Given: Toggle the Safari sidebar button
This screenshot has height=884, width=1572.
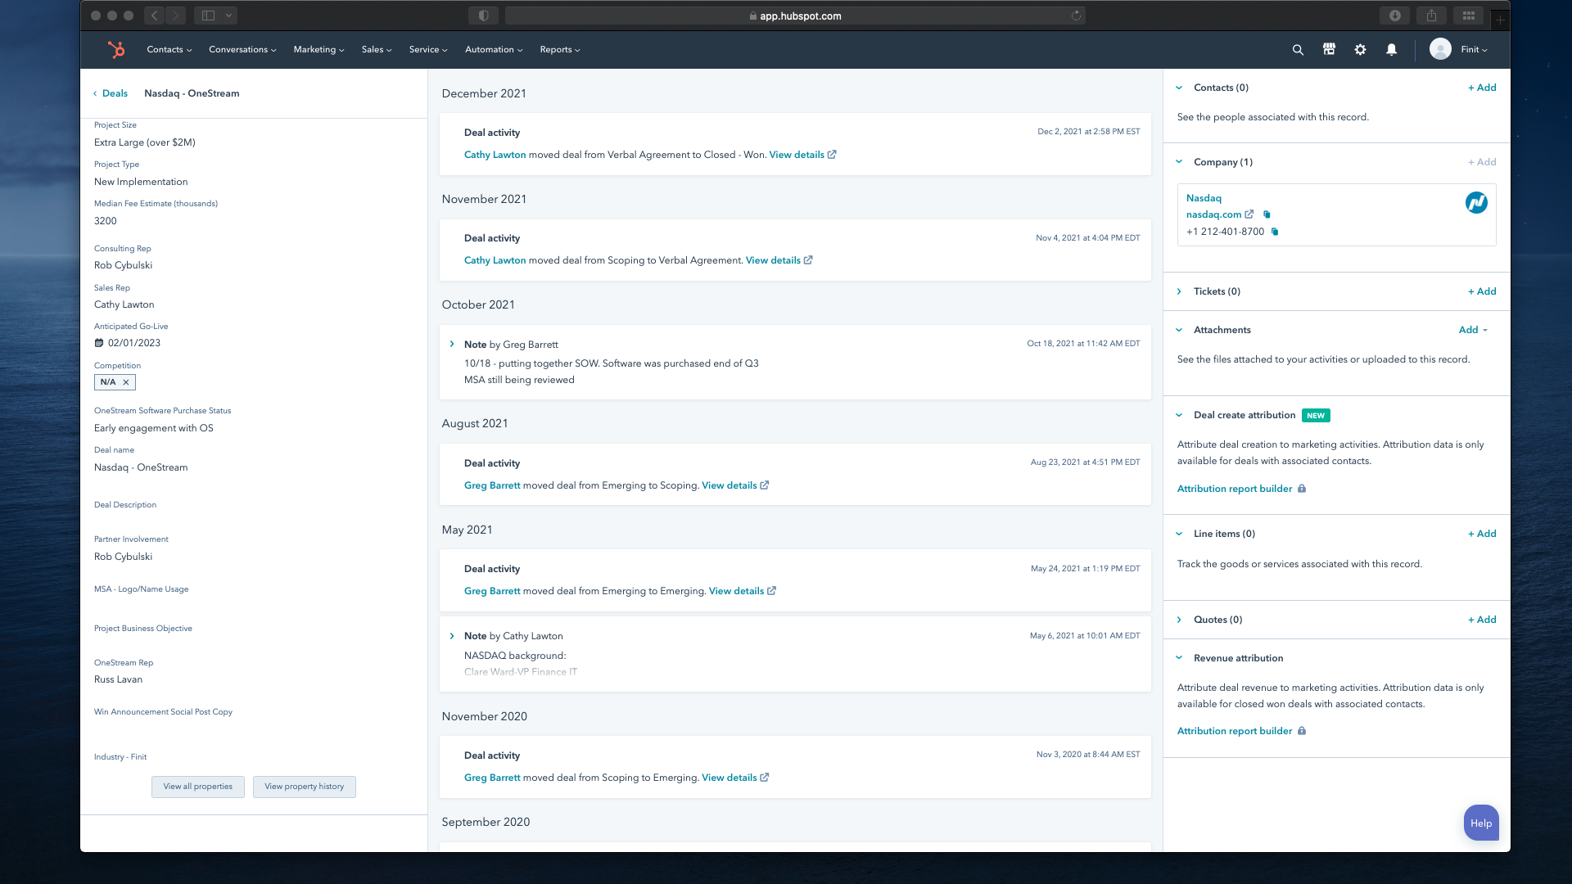Looking at the screenshot, I should coord(208,16).
